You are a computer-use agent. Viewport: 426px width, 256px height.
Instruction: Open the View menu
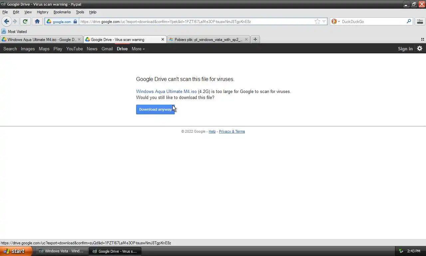click(28, 12)
